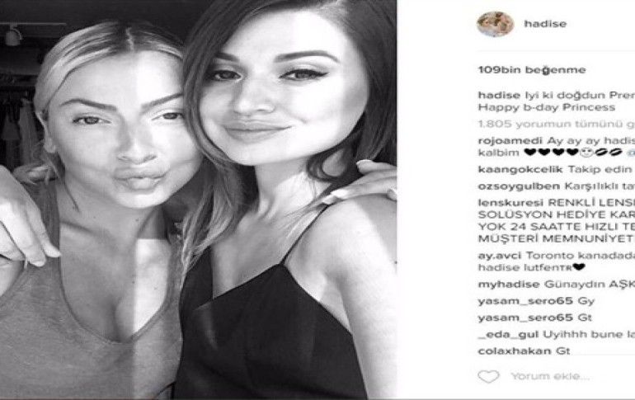The width and height of the screenshot is (635, 400).
Task: Open yasam_sero65 profile from Gt comment
Action: pos(525,318)
